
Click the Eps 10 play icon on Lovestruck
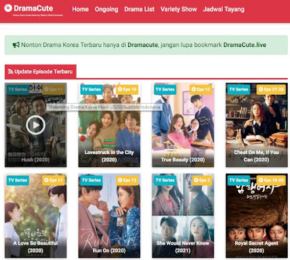tap(120, 89)
